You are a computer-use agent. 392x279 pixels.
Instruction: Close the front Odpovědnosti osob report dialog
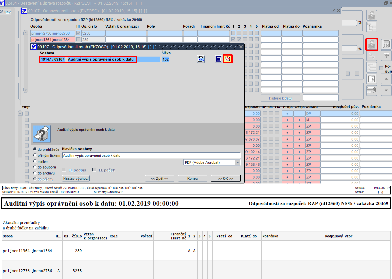[x=241, y=47]
